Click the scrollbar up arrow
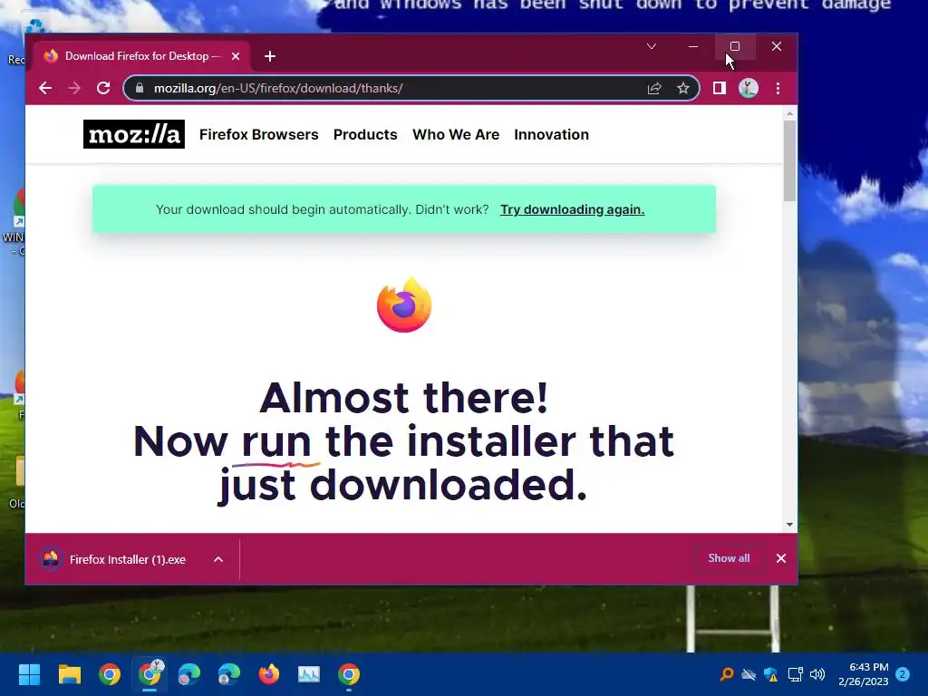 click(x=789, y=113)
